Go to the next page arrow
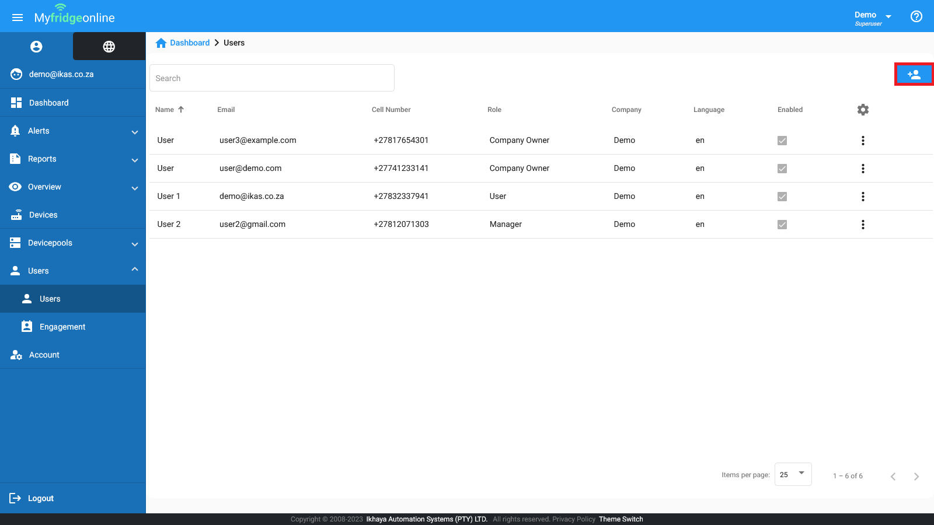 coord(916,477)
